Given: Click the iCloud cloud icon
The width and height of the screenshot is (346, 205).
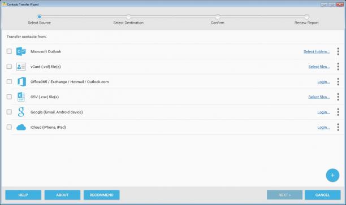Looking at the screenshot, I should click(21, 127).
